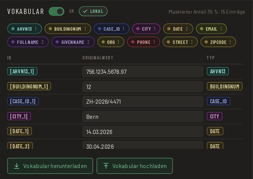Toggle the Vokabular switch off

57,11
